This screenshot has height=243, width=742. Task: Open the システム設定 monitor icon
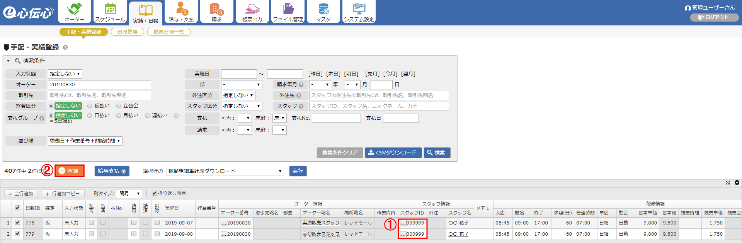359,12
